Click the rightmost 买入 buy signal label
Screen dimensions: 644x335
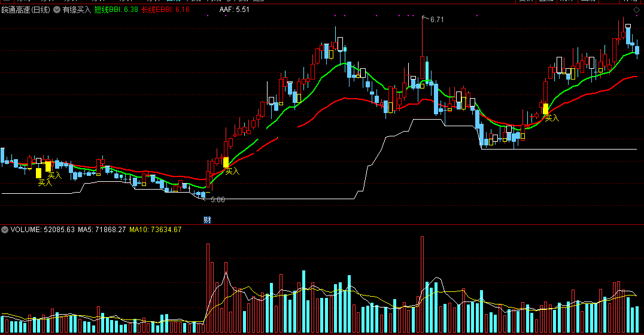tap(552, 118)
